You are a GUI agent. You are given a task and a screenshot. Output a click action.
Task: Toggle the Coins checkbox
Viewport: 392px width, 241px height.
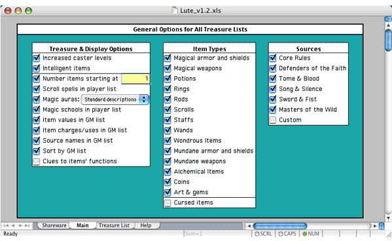coord(168,181)
